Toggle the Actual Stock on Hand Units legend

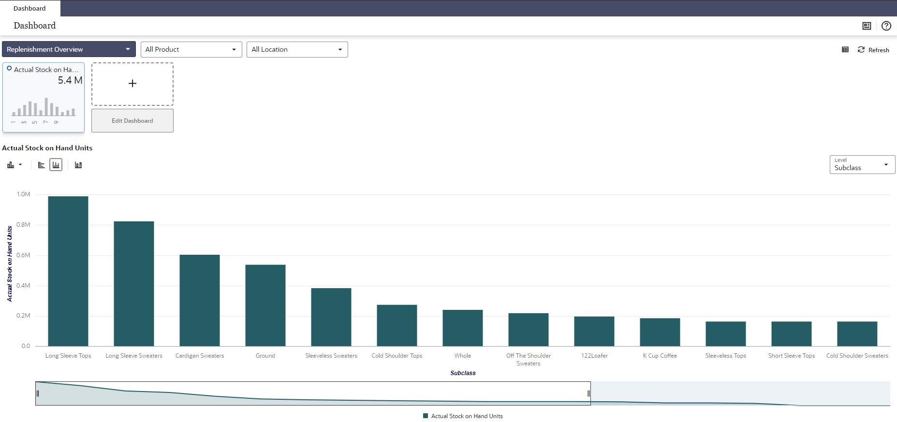pos(463,416)
